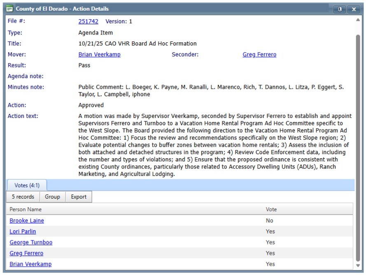Click the scrollbar down arrow

[358, 266]
